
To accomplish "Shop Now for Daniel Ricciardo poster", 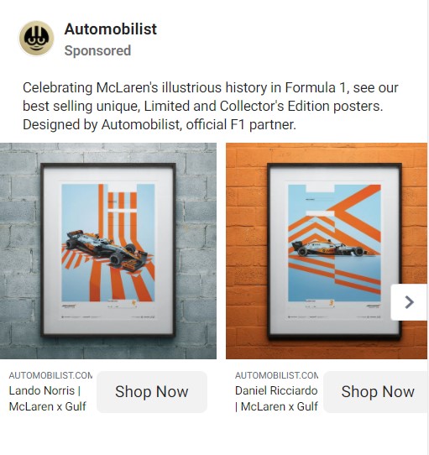I will point(378,392).
